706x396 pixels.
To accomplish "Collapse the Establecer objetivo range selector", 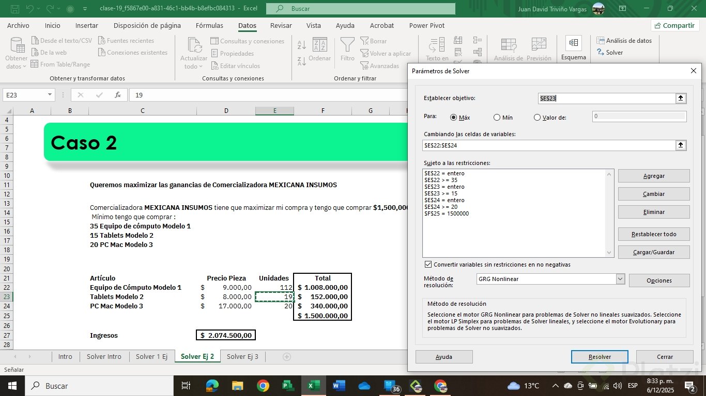I will click(x=681, y=98).
